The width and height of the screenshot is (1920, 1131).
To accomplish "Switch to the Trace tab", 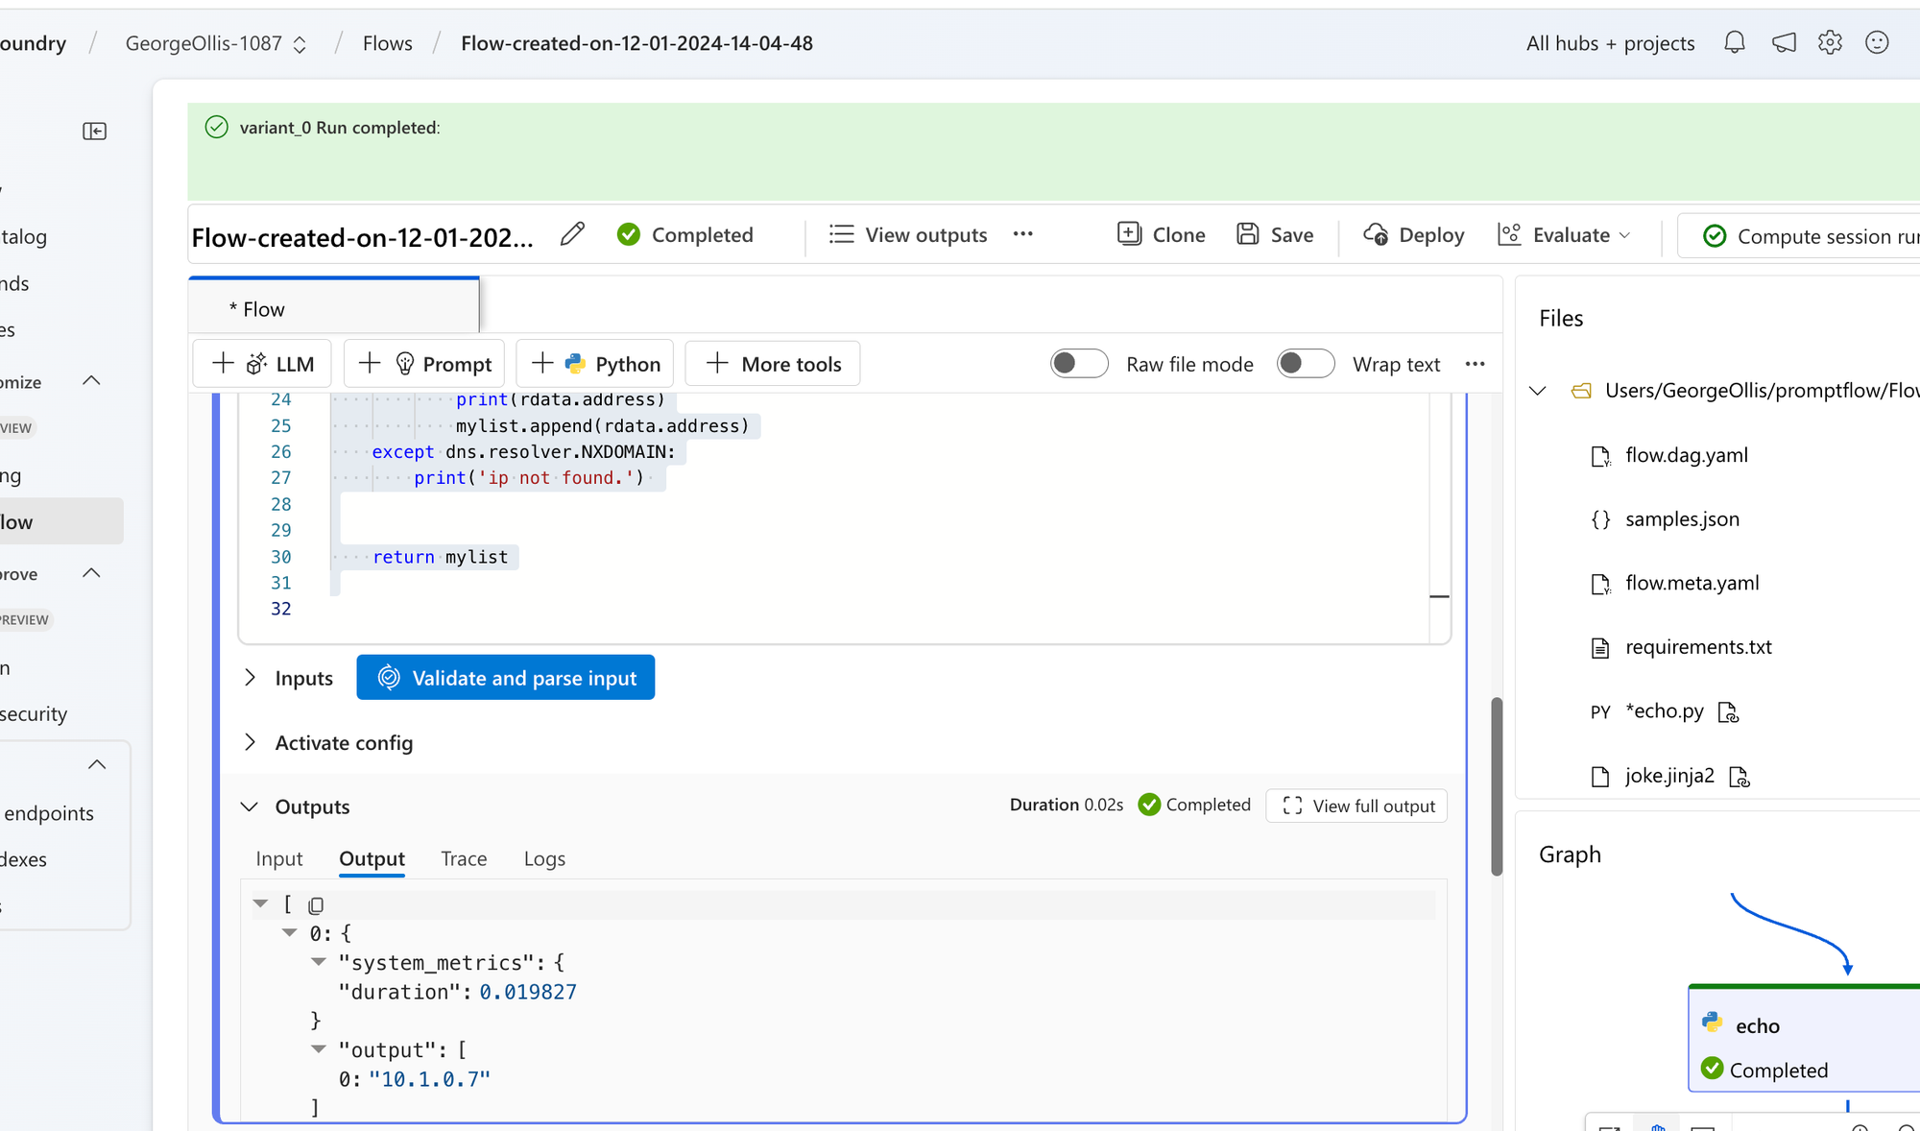I will [x=464, y=858].
